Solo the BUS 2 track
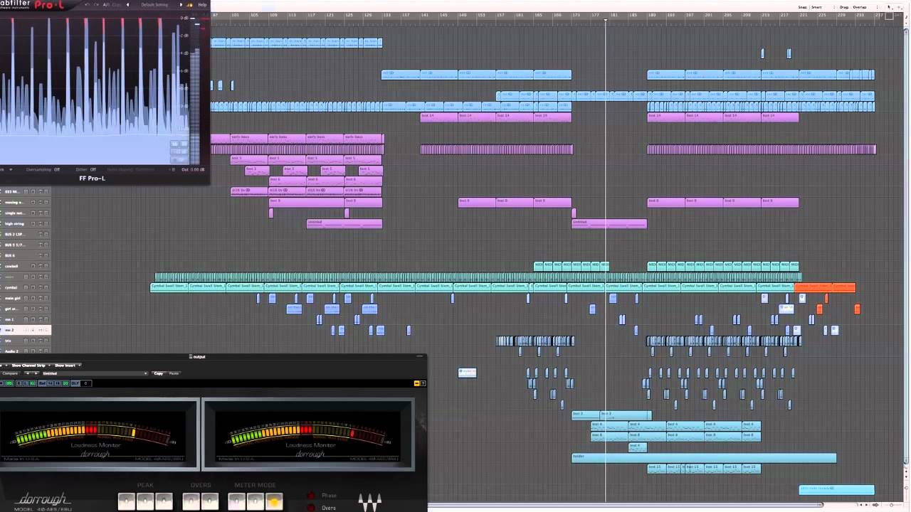The width and height of the screenshot is (911, 512). [x=46, y=234]
